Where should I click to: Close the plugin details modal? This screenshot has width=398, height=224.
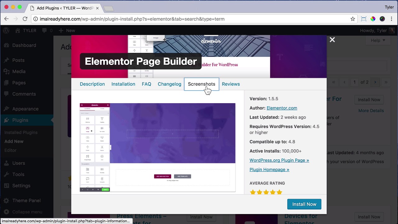coord(332,40)
